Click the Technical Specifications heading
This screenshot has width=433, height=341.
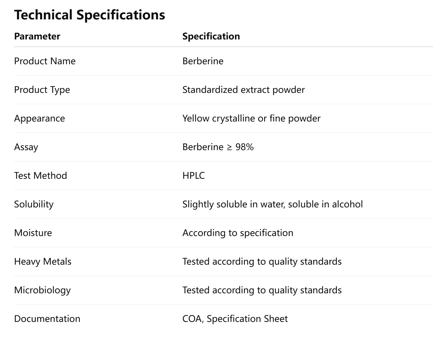89,15
